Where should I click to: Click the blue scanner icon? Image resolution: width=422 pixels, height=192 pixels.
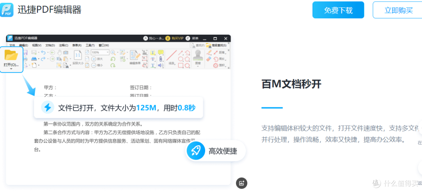[x=34, y=59]
